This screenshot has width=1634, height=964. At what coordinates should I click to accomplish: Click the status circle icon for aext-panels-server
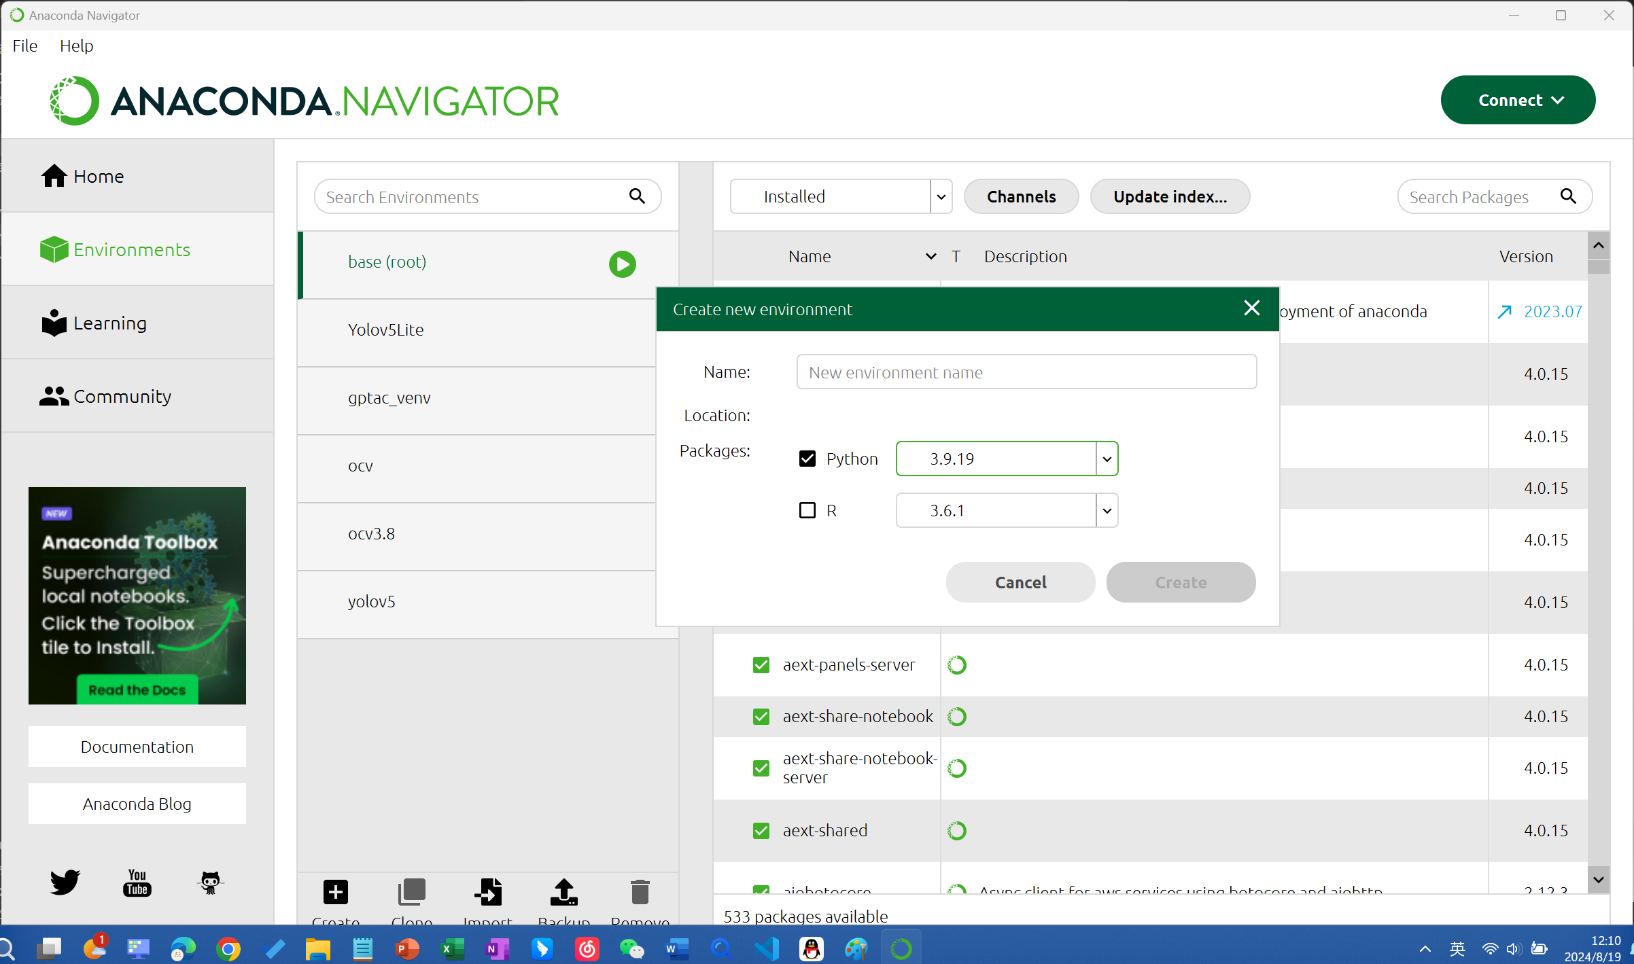point(957,665)
